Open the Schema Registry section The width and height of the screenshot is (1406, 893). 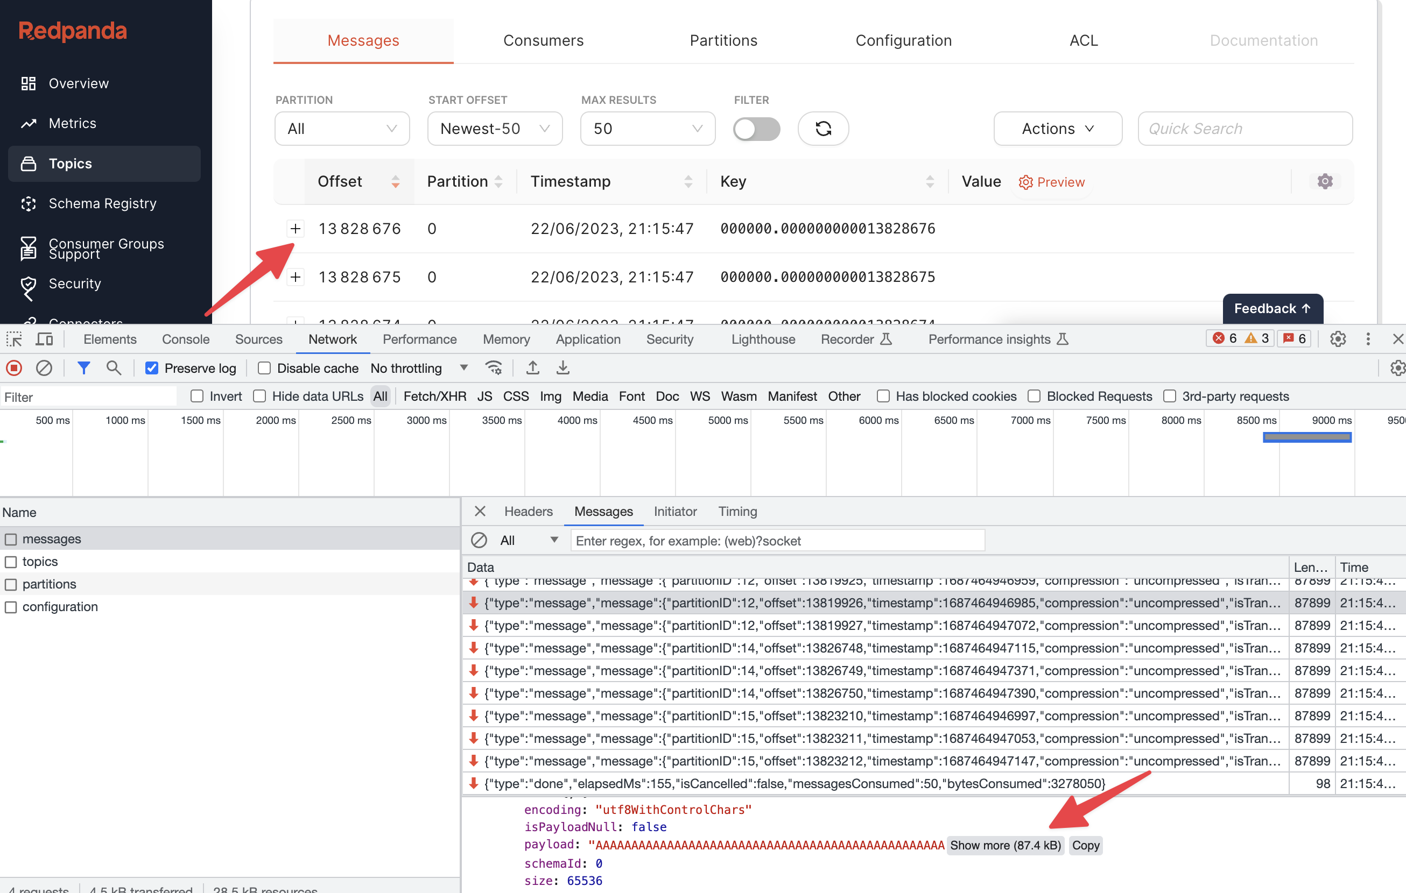pyautogui.click(x=103, y=203)
